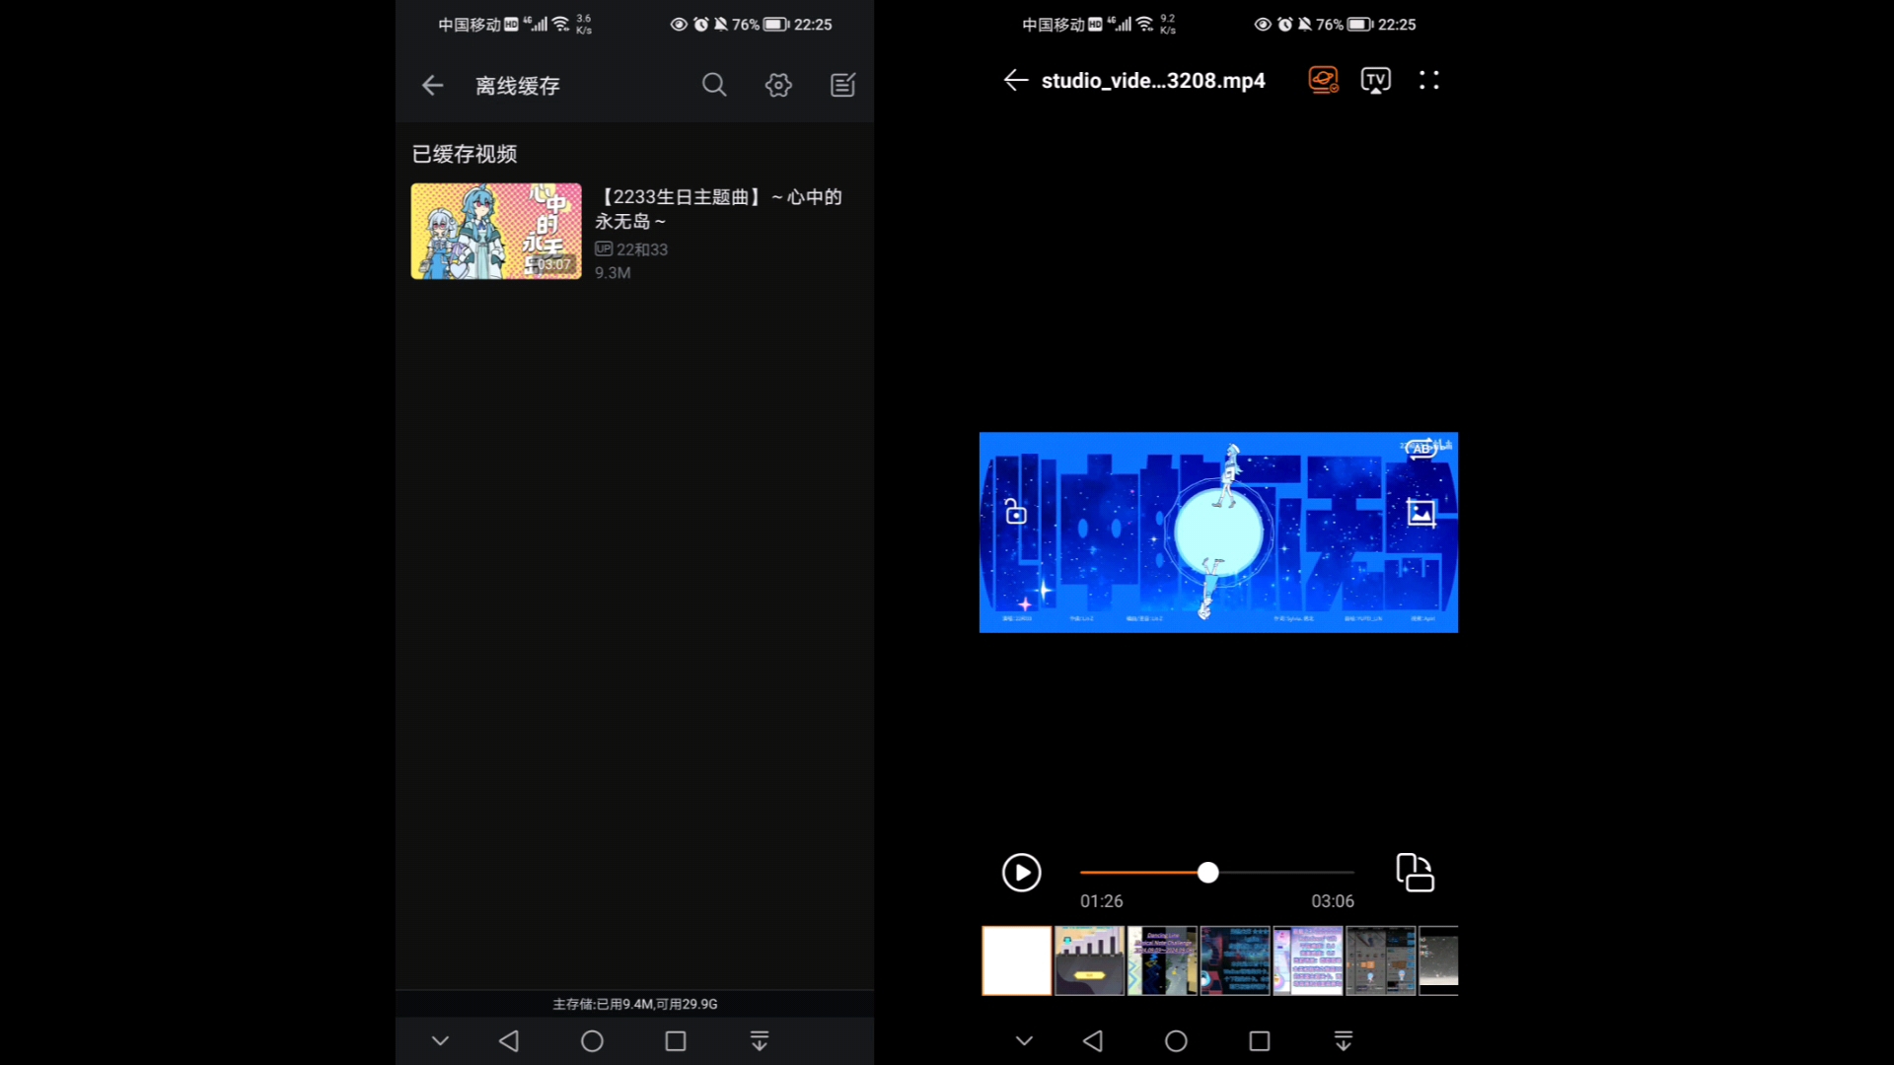Open recent apps on the right phone

[x=1260, y=1040]
